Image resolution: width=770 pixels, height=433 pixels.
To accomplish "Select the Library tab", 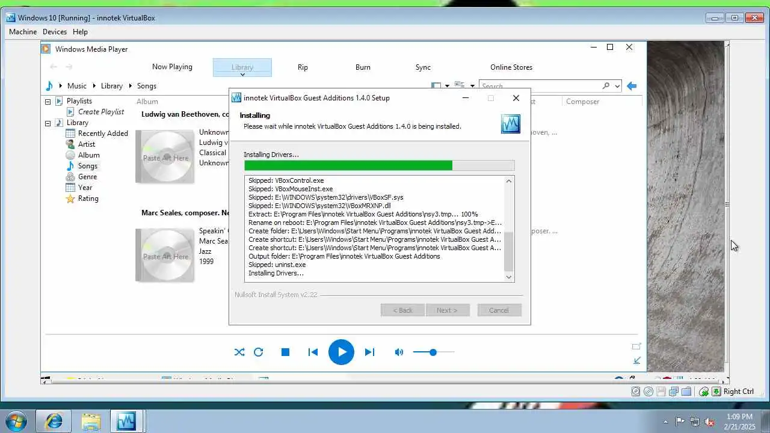I will click(x=242, y=67).
